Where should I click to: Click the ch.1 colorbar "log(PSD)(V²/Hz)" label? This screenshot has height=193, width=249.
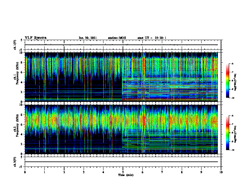pyautogui.click(x=235, y=82)
